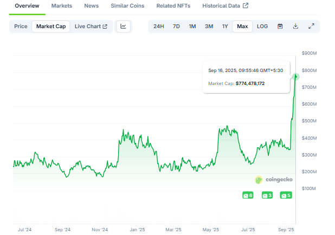Switch to the Similar Coins tab
The image size is (335, 235).
point(127,6)
